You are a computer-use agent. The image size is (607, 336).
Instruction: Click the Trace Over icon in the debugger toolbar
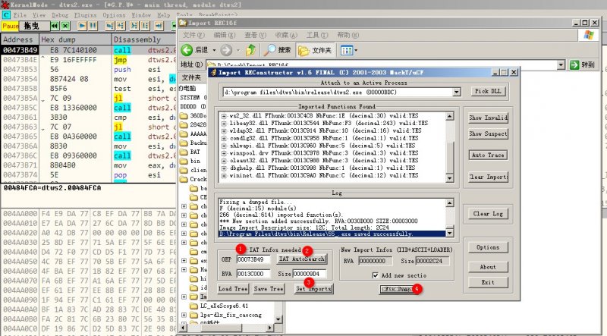click(145, 26)
